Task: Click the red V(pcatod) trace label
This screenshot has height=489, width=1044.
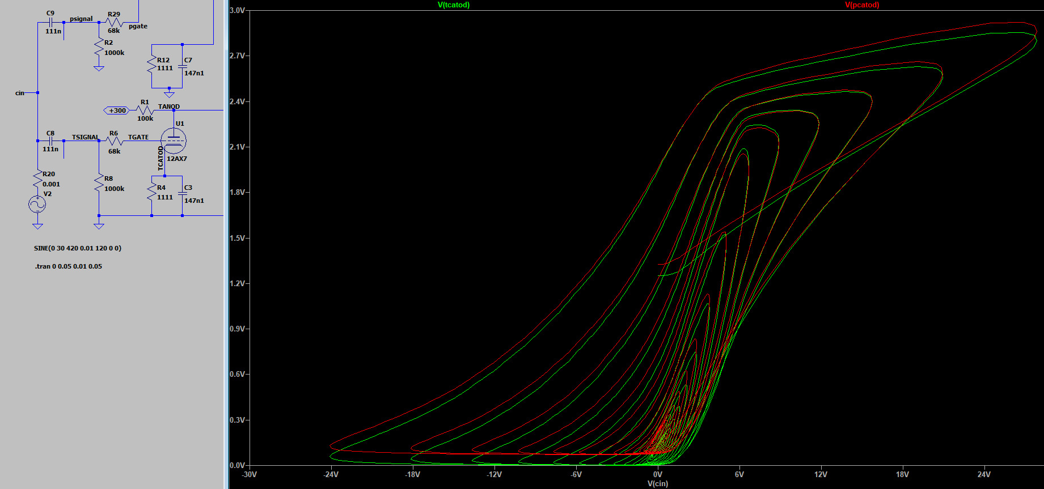Action: pyautogui.click(x=861, y=5)
